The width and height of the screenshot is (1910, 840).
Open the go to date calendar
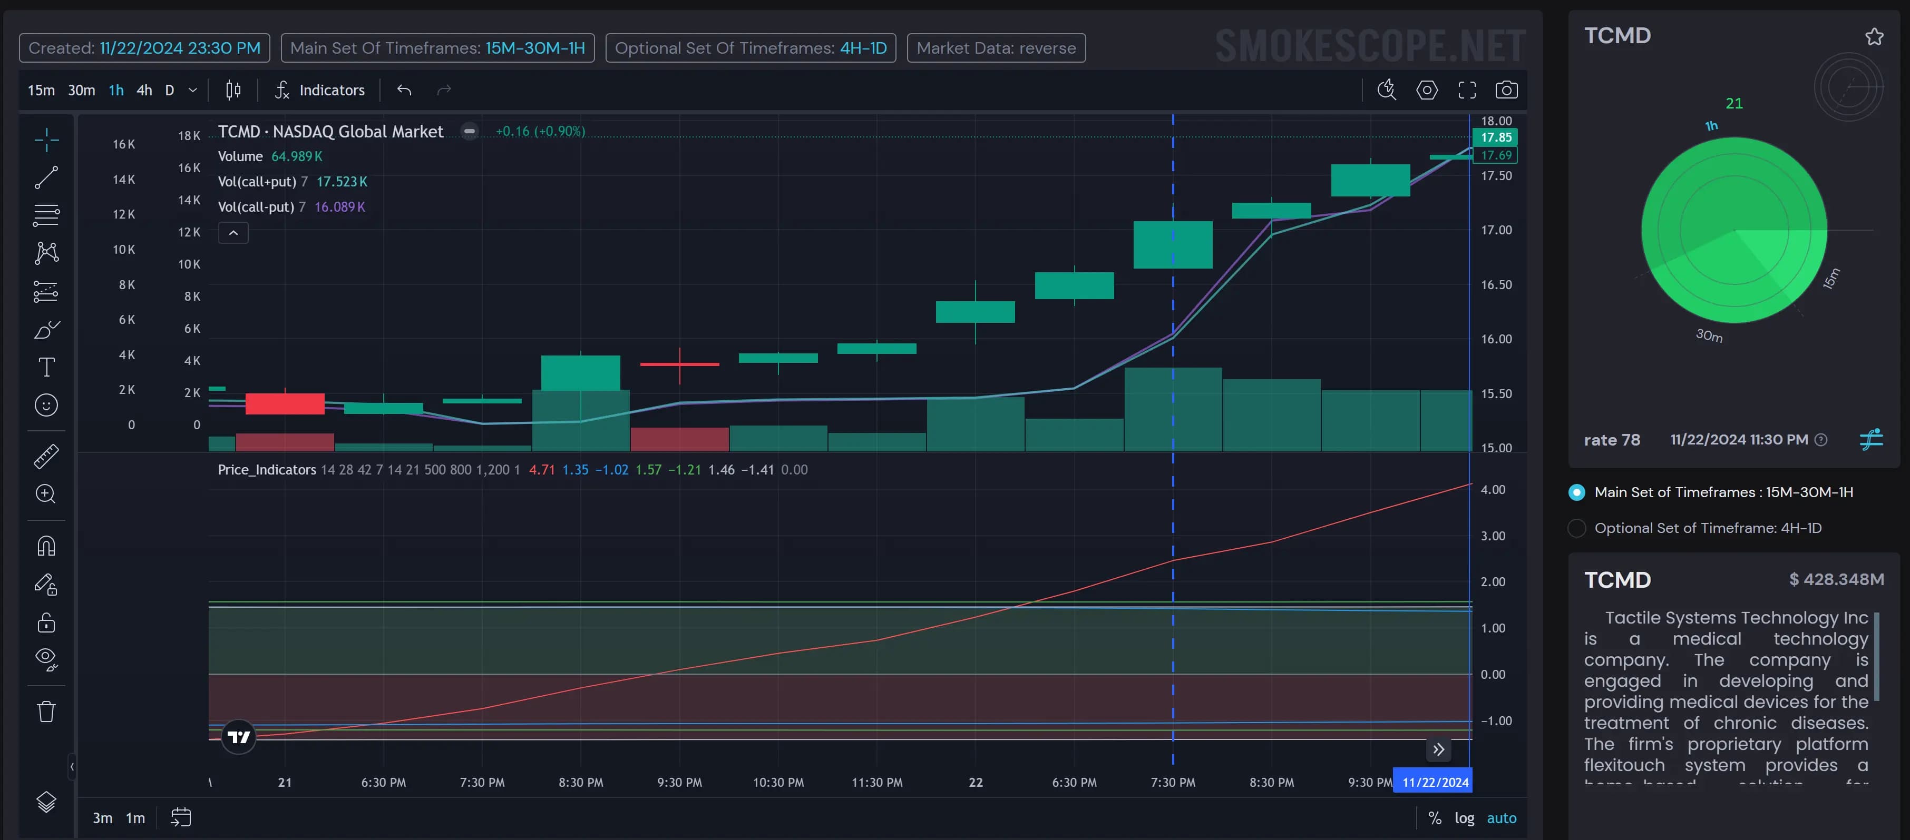point(181,818)
